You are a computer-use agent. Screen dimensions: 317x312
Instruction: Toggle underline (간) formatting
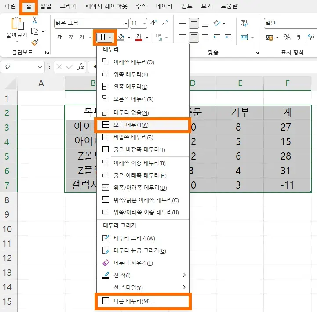(x=82, y=37)
